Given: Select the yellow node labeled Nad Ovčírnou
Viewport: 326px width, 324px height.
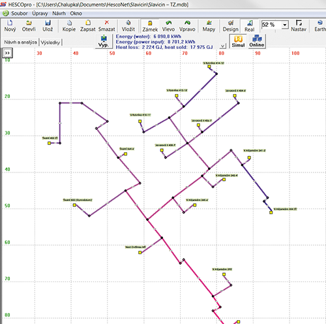Looking at the screenshot, I should coord(140,252).
